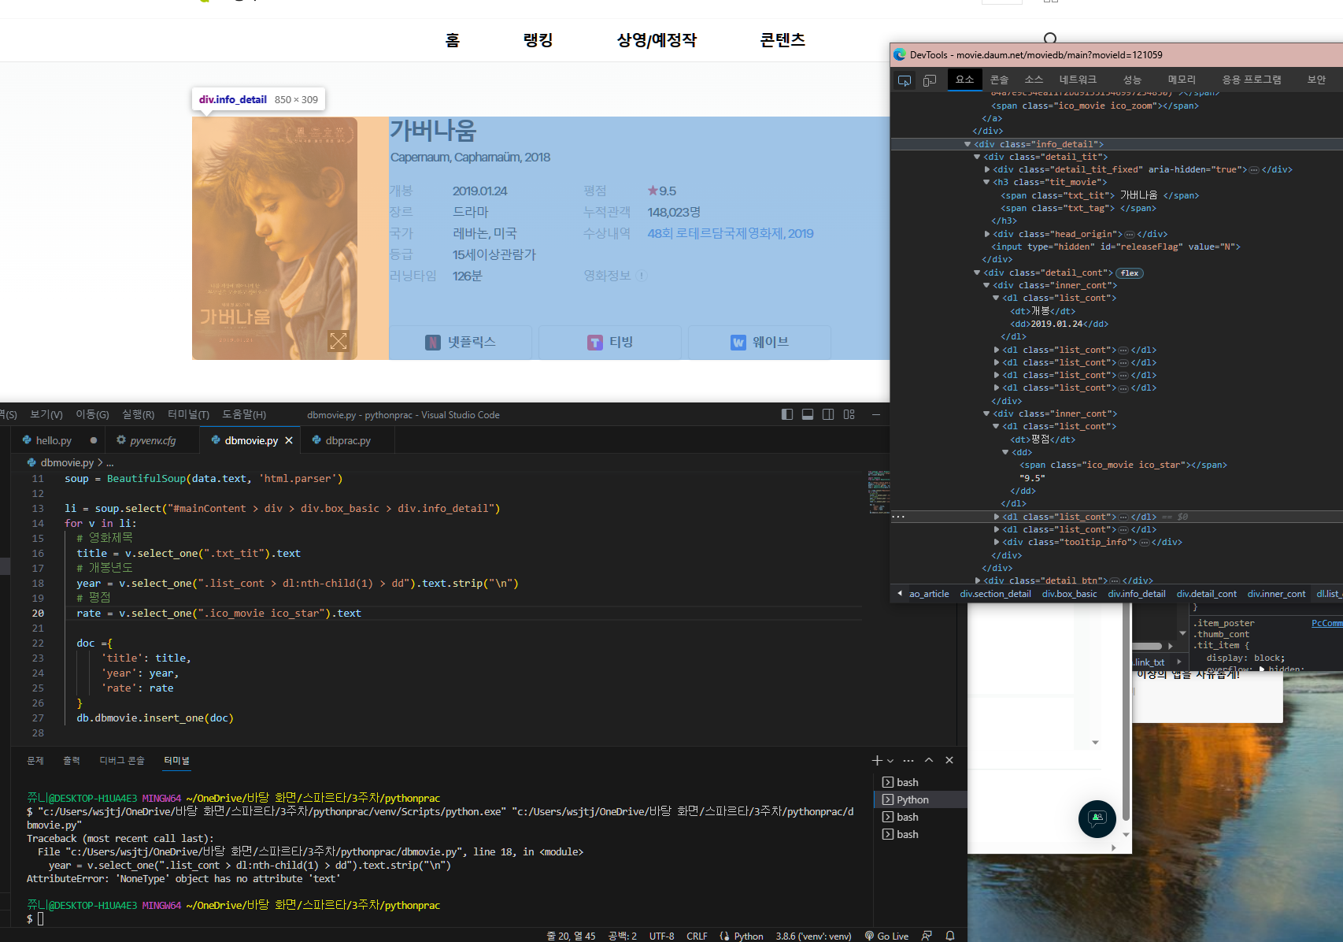Switch to 메모리 (Memory) DevTools tab

click(x=1182, y=80)
